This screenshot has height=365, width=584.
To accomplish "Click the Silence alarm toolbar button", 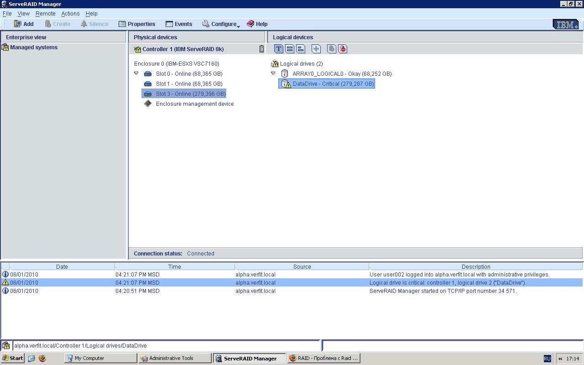I will [94, 24].
